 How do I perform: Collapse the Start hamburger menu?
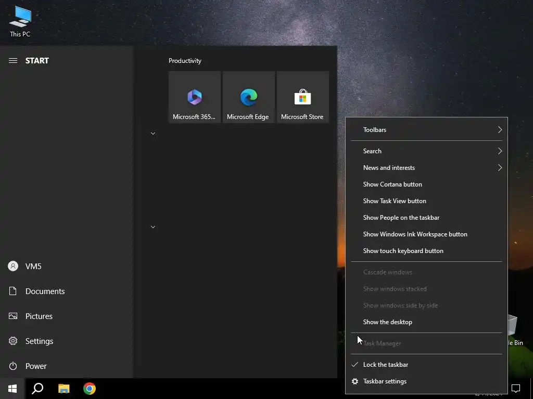click(x=13, y=61)
